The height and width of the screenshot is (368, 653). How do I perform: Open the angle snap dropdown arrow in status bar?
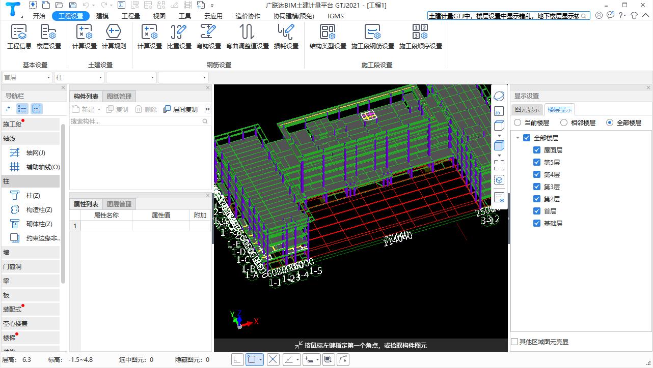point(297,359)
